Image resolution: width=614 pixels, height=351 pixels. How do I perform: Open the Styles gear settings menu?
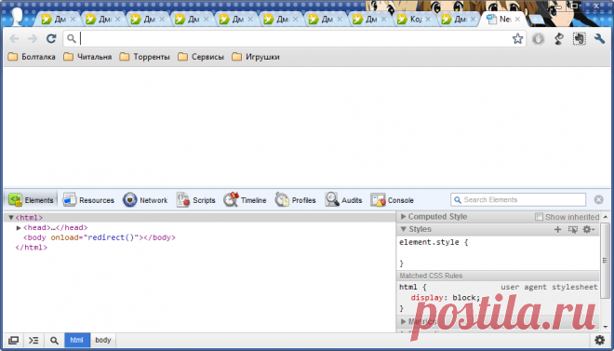(x=589, y=230)
